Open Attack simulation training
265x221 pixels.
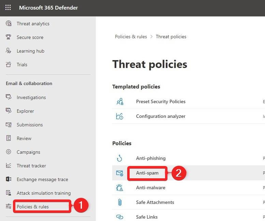(x=44, y=193)
